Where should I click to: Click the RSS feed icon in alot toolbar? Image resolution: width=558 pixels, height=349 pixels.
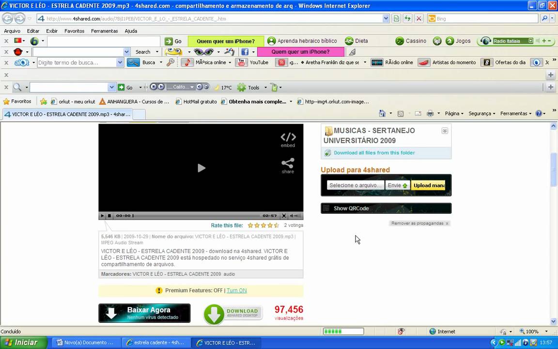pos(281,63)
